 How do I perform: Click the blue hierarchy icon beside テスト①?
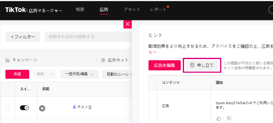click(x=74, y=107)
